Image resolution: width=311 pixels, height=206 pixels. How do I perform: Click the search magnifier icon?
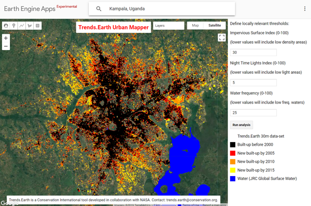tap(98, 8)
